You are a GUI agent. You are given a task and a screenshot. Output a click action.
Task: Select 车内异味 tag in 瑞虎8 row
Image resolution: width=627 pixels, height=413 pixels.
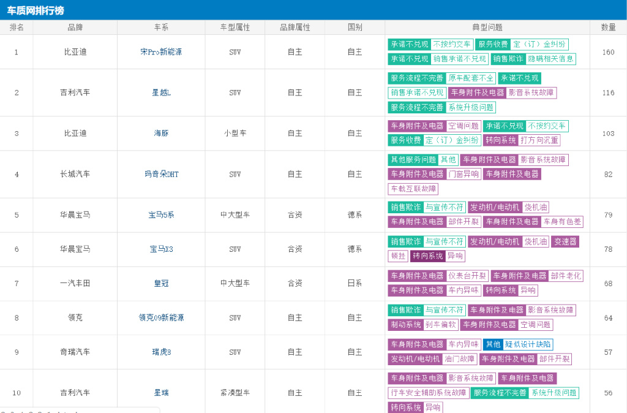[463, 344]
